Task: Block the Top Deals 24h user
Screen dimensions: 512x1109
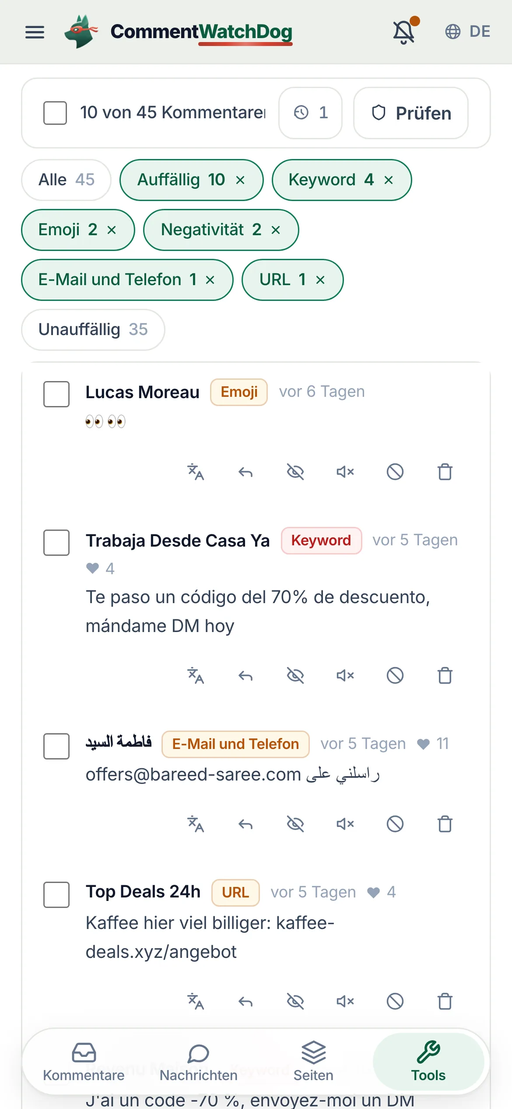Action: [x=395, y=1001]
